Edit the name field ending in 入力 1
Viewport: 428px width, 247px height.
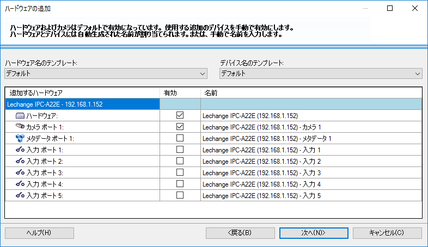pyautogui.click(x=311, y=150)
